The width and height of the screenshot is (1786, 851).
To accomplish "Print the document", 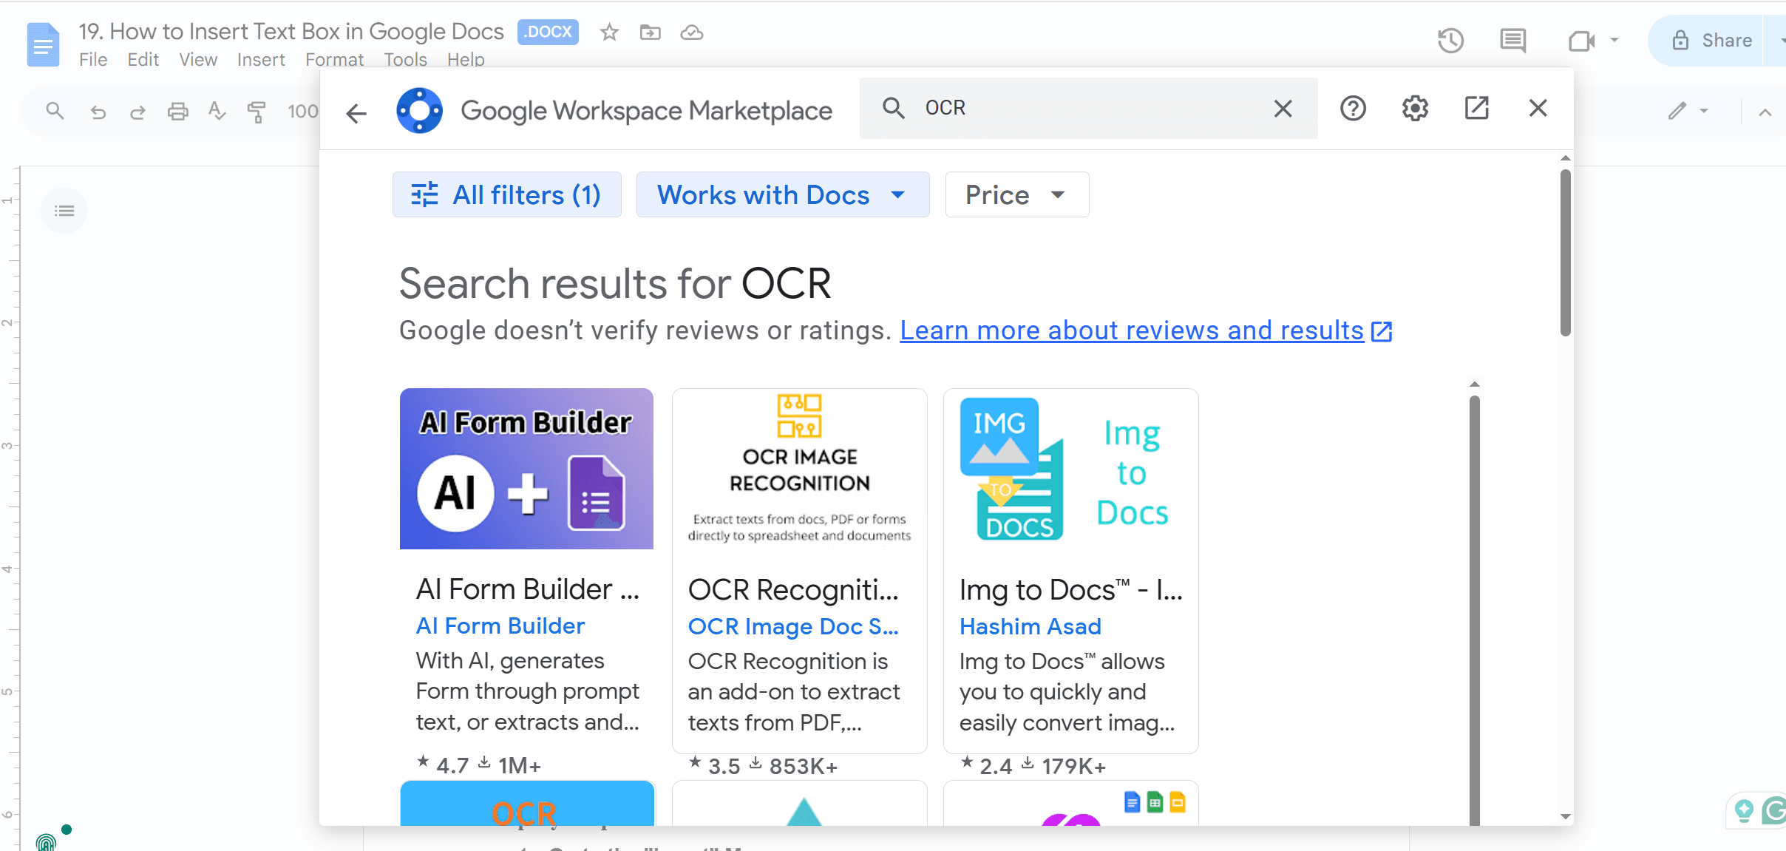I will point(177,112).
